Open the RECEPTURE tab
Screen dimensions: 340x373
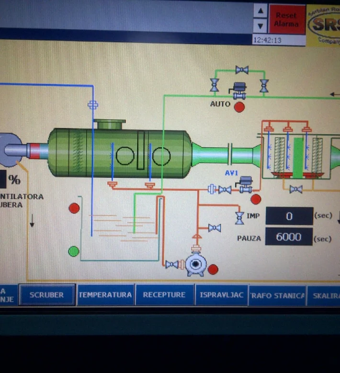coord(164,295)
